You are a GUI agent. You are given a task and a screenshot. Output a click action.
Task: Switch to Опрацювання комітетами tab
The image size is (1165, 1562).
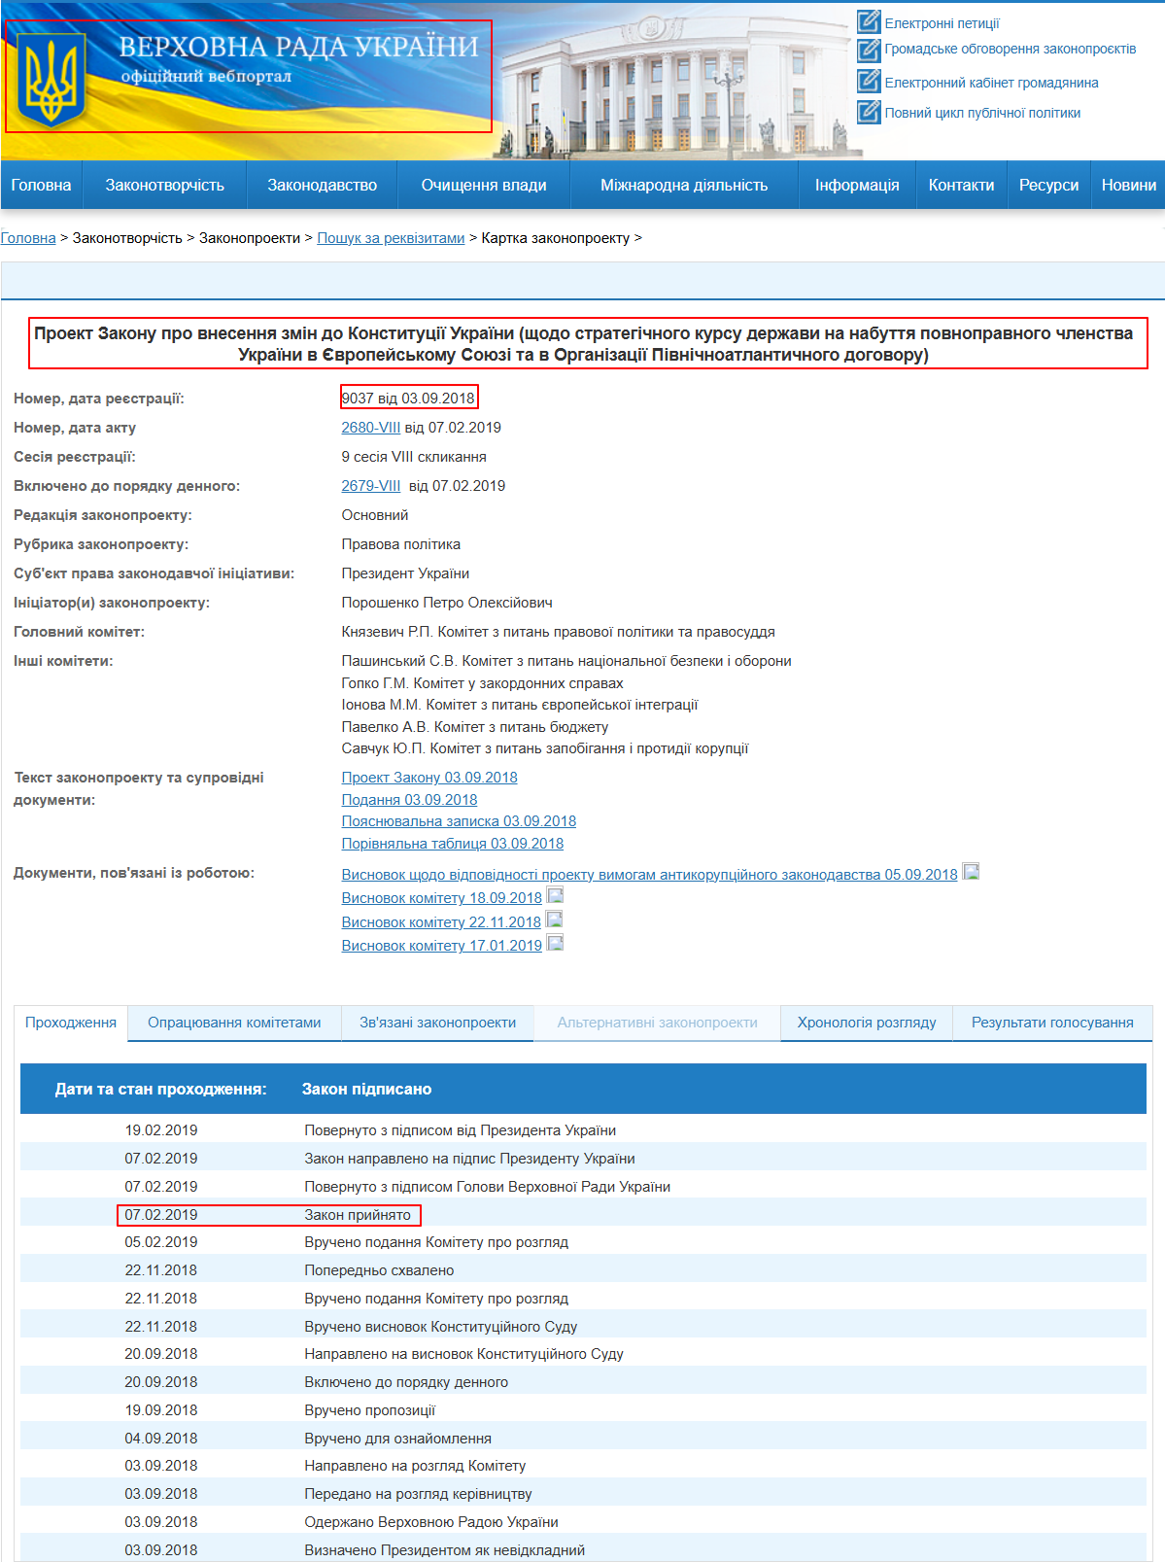[234, 1023]
